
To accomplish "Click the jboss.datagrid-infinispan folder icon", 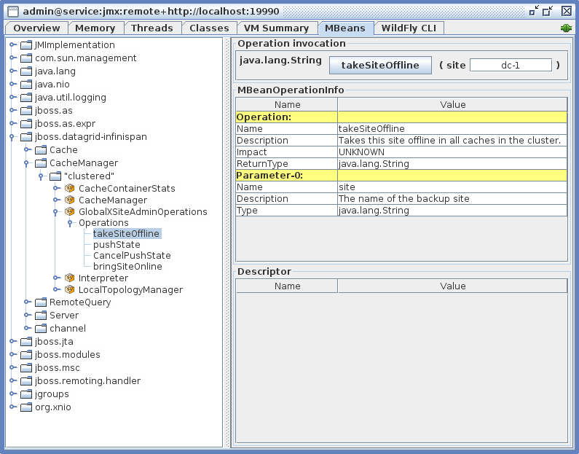I will point(25,137).
